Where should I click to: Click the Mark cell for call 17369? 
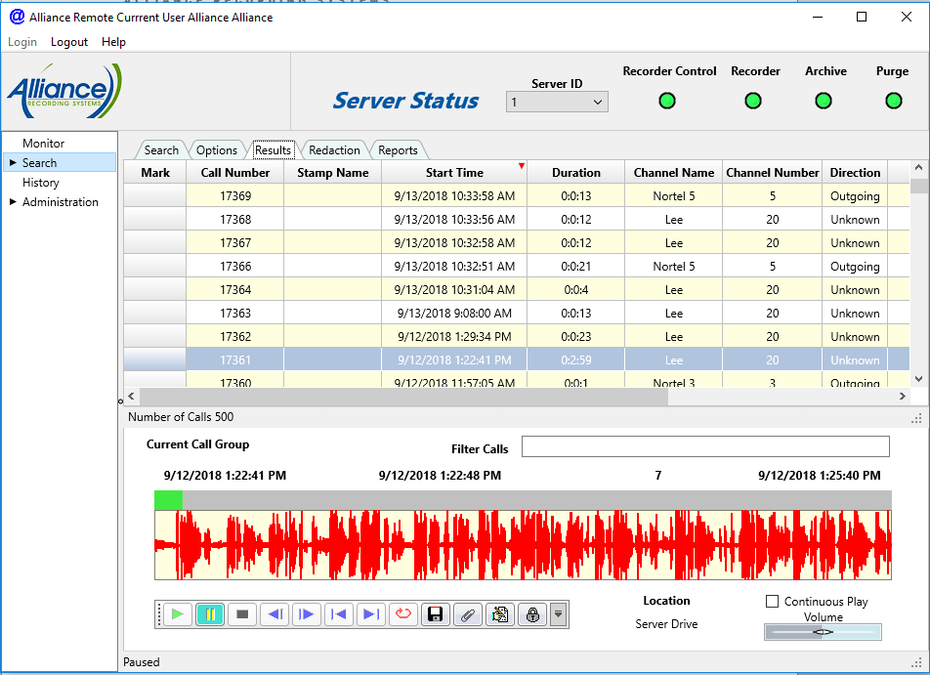(x=154, y=195)
